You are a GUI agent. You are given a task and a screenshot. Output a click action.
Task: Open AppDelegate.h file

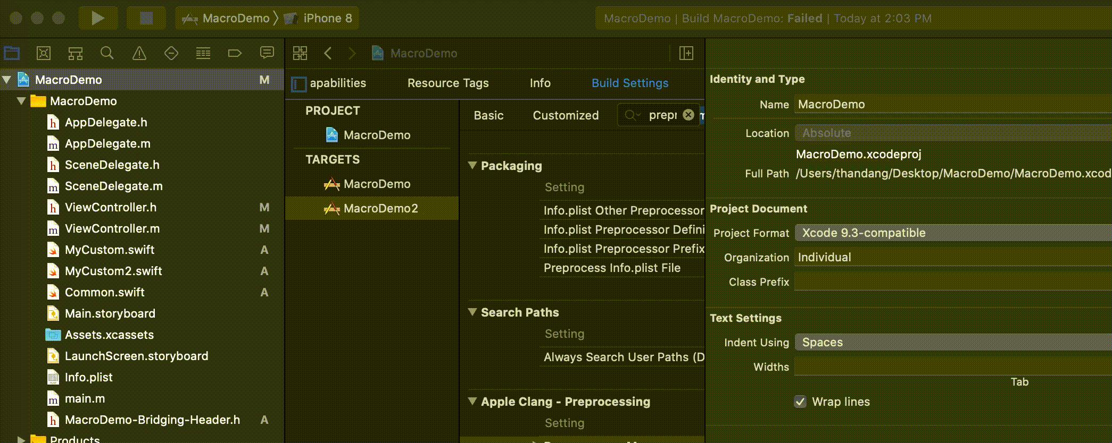[106, 122]
